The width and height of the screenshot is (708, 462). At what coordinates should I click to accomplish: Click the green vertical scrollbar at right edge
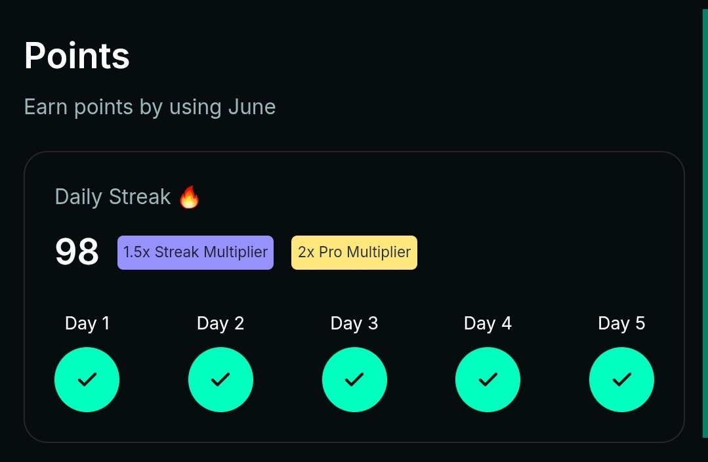[x=705, y=224]
